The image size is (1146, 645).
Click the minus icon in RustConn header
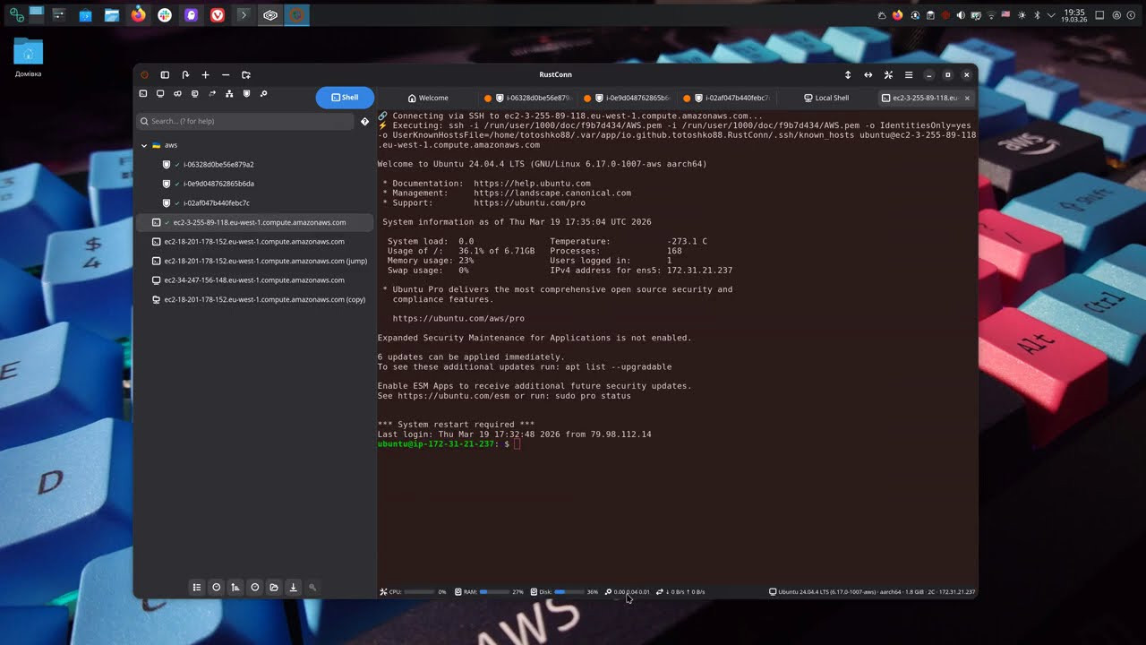(226, 75)
